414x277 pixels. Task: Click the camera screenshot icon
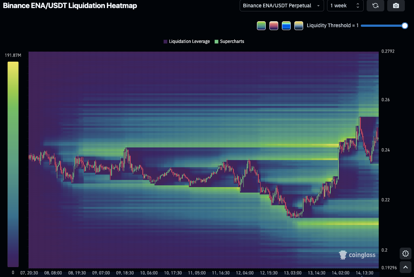point(396,6)
